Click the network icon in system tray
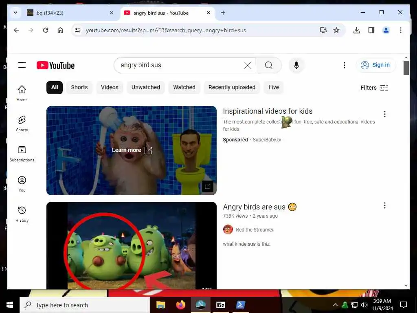The image size is (417, 313). tap(355, 305)
